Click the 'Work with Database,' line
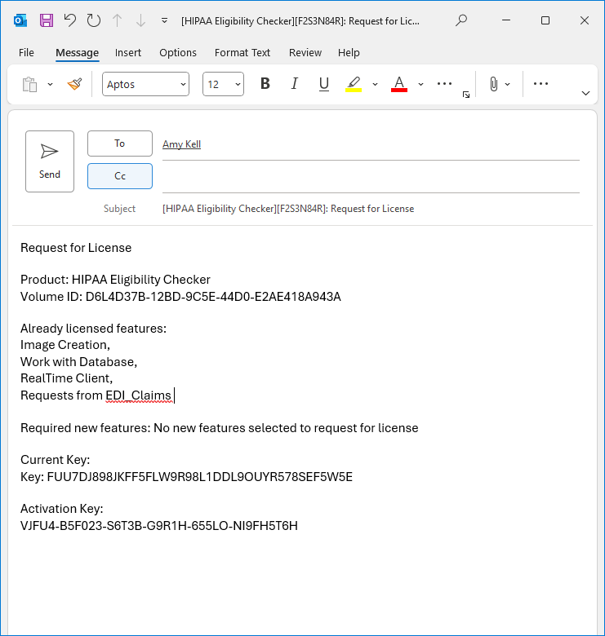605x636 pixels. pos(78,361)
